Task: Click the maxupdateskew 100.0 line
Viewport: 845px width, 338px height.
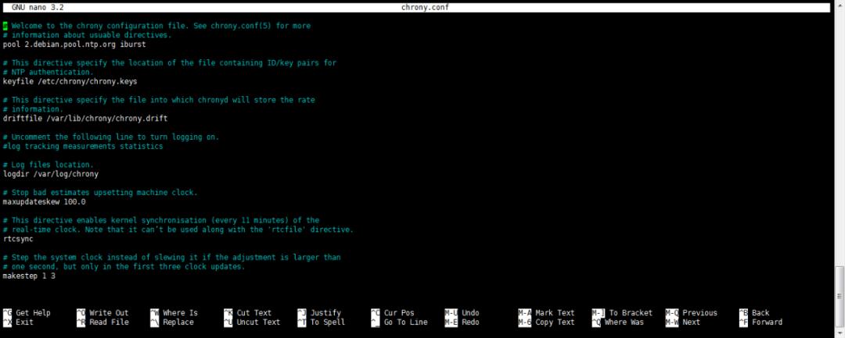Action: coord(44,202)
